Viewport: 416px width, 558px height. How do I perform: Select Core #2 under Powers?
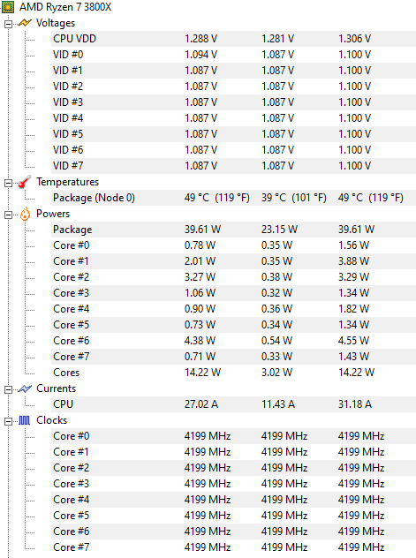pyautogui.click(x=233, y=277)
